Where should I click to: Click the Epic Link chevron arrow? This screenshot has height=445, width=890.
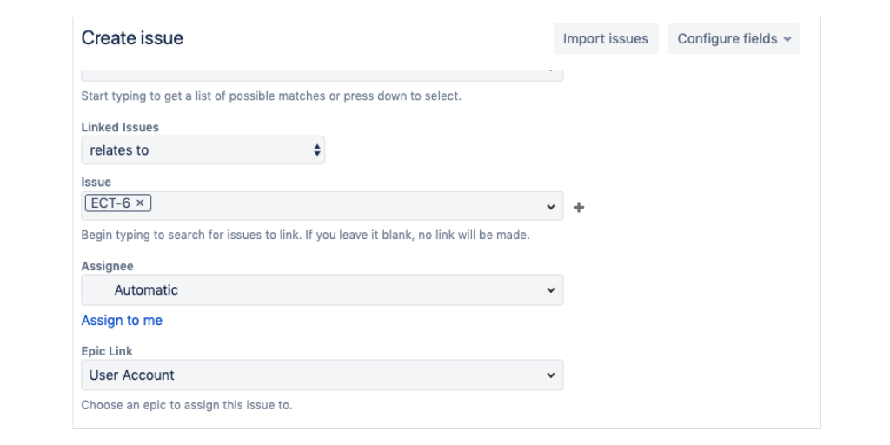[x=550, y=375]
